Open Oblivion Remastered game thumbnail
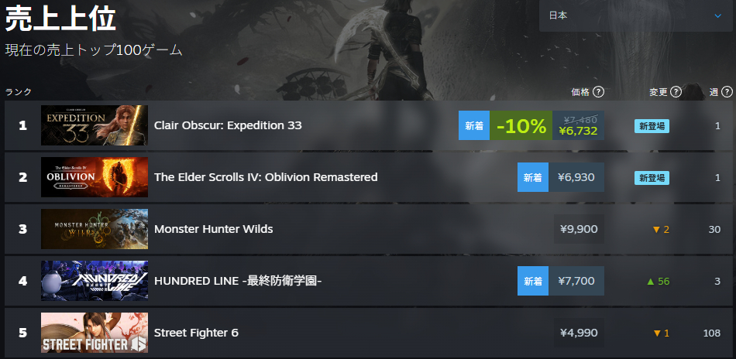The width and height of the screenshot is (736, 359). tap(95, 177)
